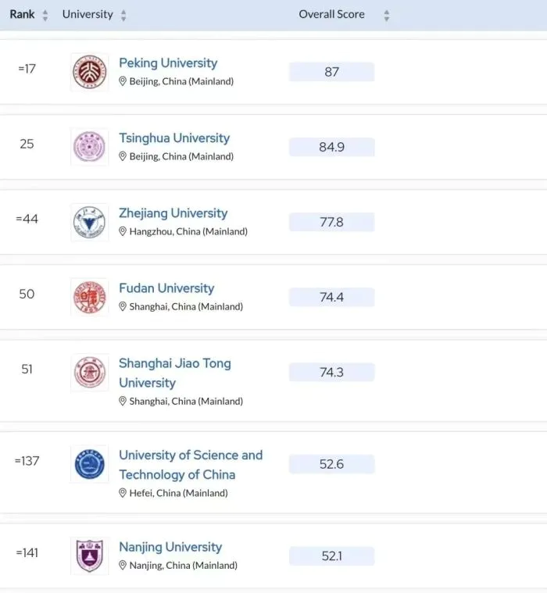The image size is (547, 593).
Task: Click the Fudan University red seal logo
Action: pyautogui.click(x=90, y=297)
